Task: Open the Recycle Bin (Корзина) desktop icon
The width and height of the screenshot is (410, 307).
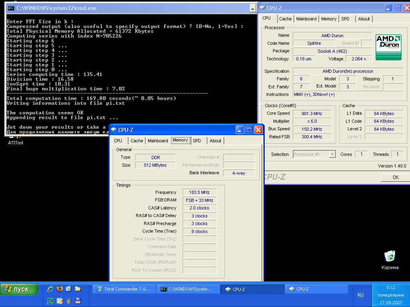Action: pyautogui.click(x=390, y=260)
